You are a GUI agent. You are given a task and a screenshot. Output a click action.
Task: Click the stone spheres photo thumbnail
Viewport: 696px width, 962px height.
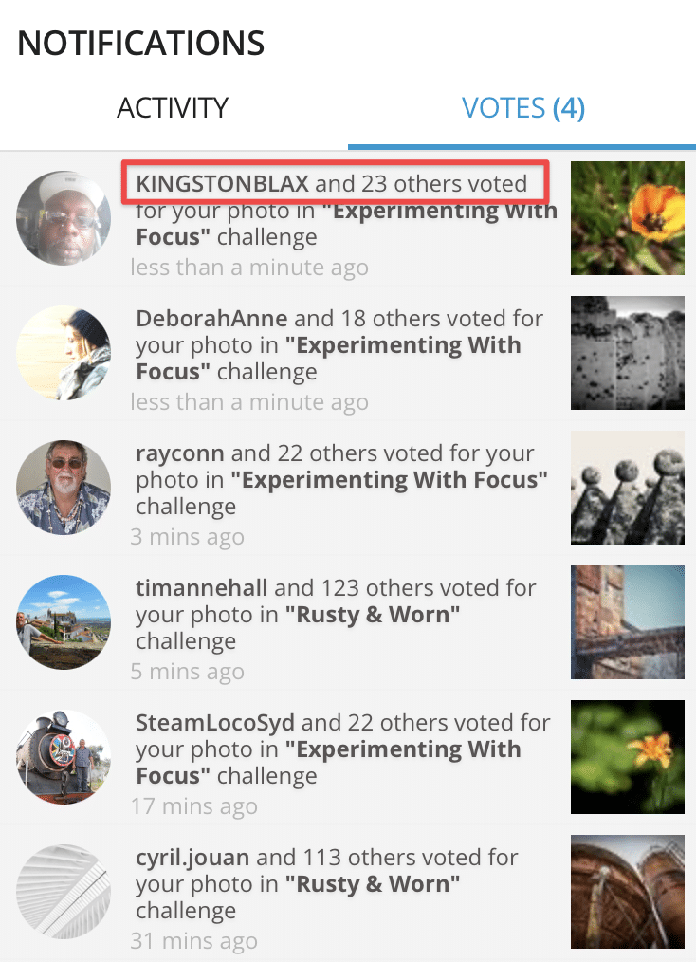coord(627,488)
